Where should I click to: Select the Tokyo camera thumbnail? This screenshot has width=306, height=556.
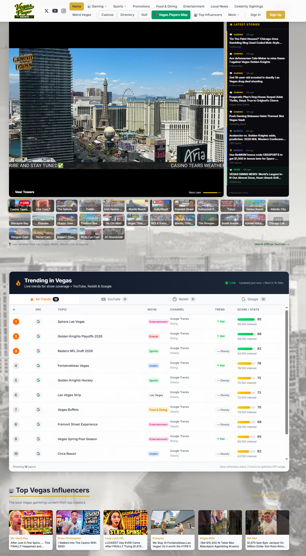coord(231,206)
